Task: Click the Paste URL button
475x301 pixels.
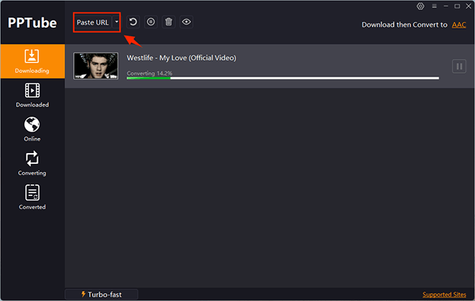Action: pos(93,23)
